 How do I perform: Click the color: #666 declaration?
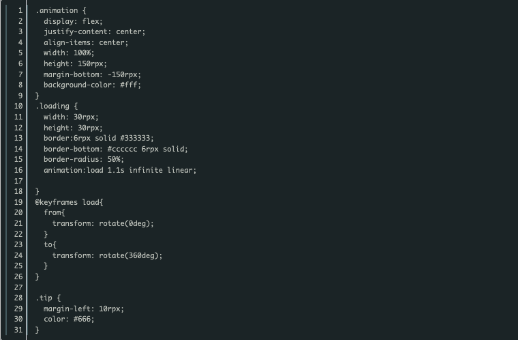pyautogui.click(x=69, y=319)
